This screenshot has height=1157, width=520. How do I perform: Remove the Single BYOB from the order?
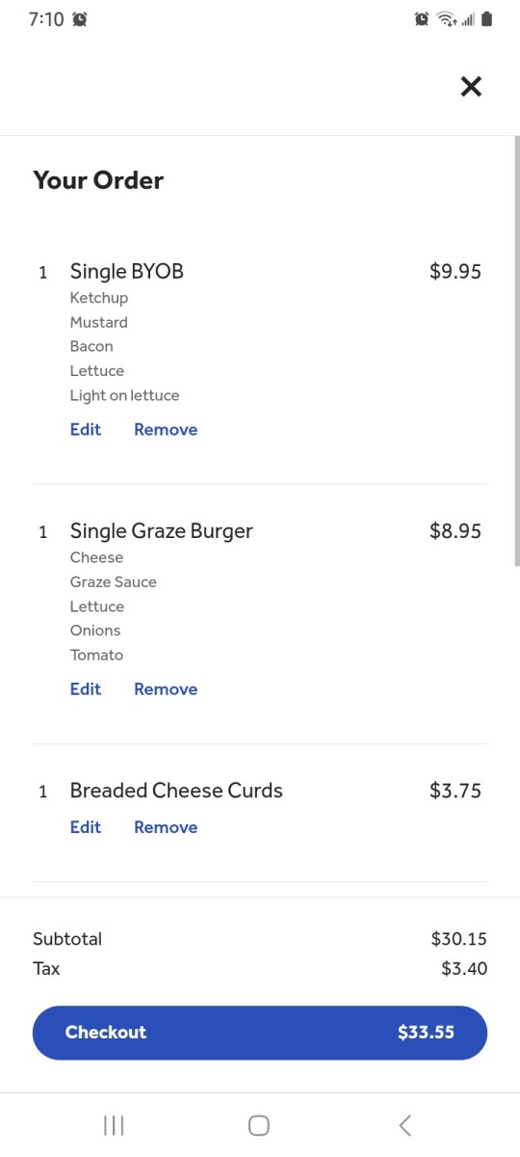point(166,430)
